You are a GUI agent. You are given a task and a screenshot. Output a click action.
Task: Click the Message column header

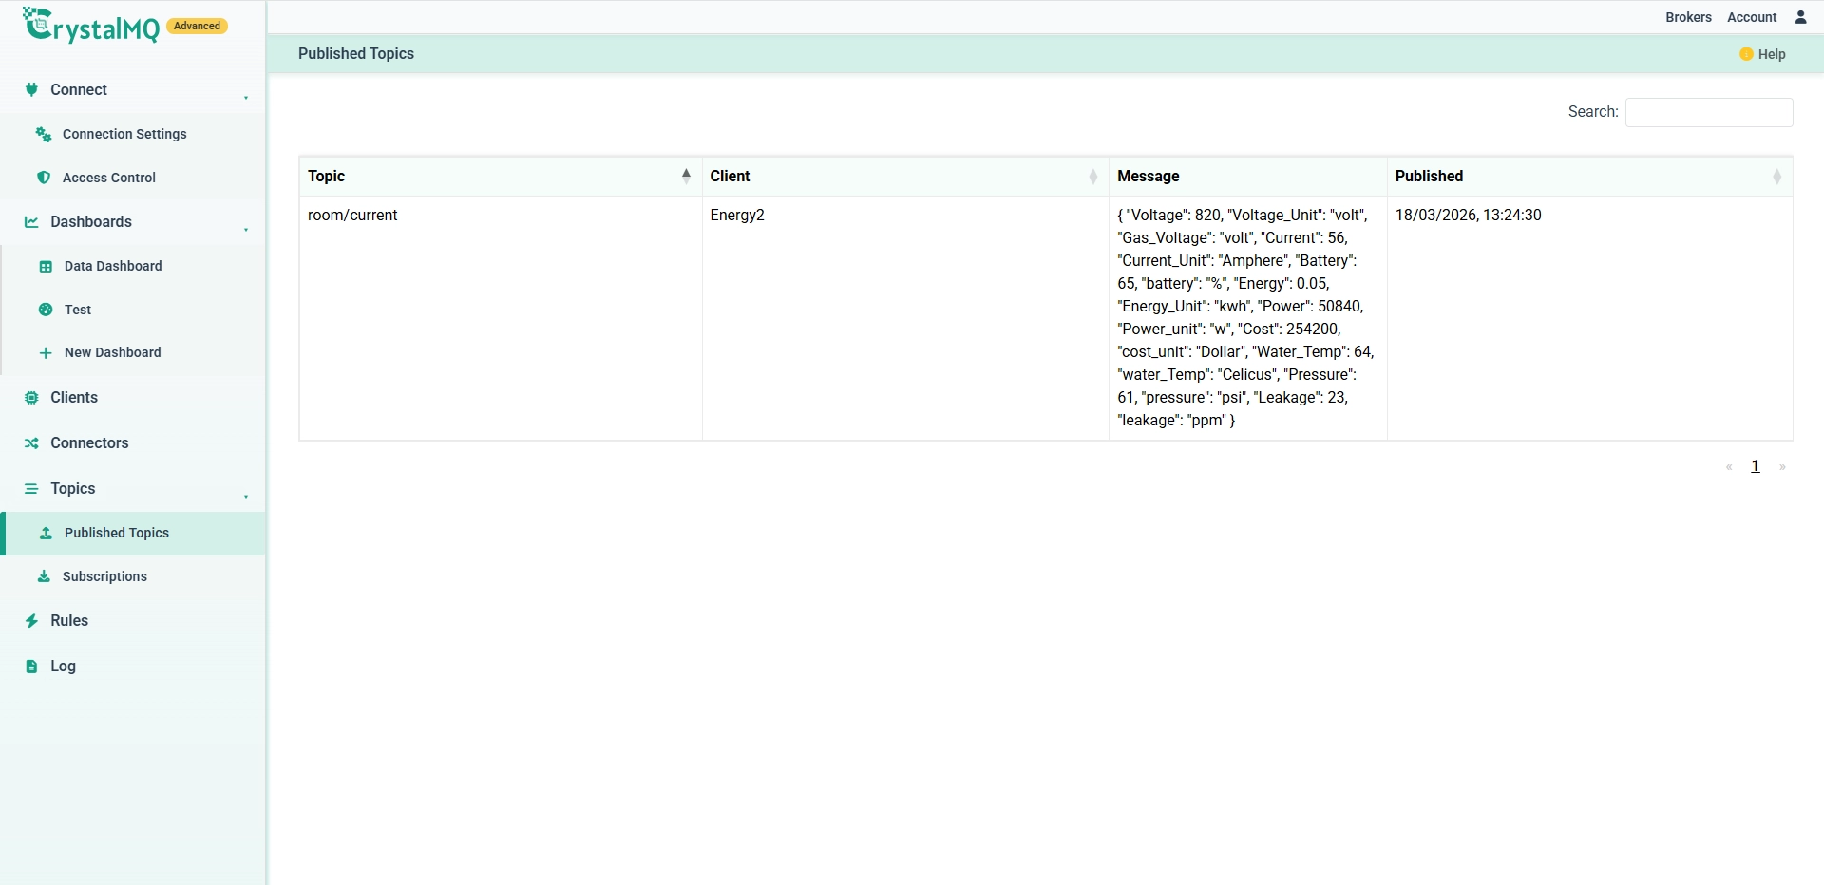1247,176
